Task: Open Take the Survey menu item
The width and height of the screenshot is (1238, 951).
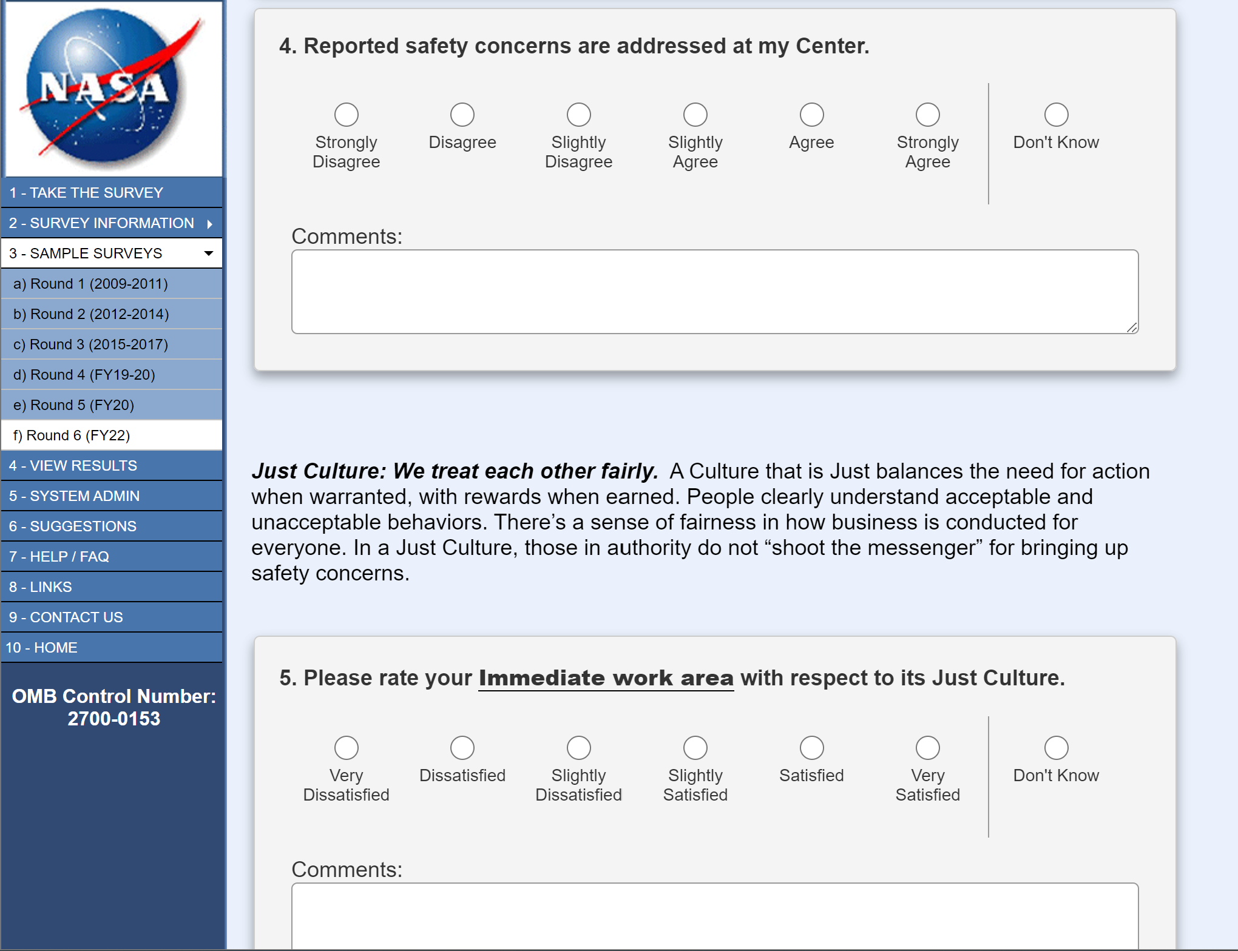Action: (x=86, y=193)
